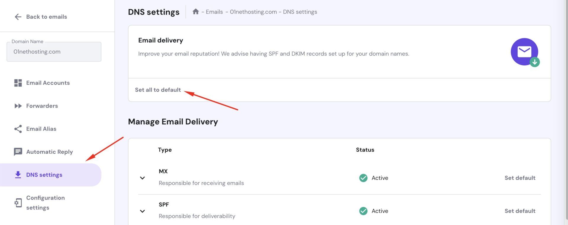
Task: Click the DNS settings breadcrumb text
Action: point(300,12)
